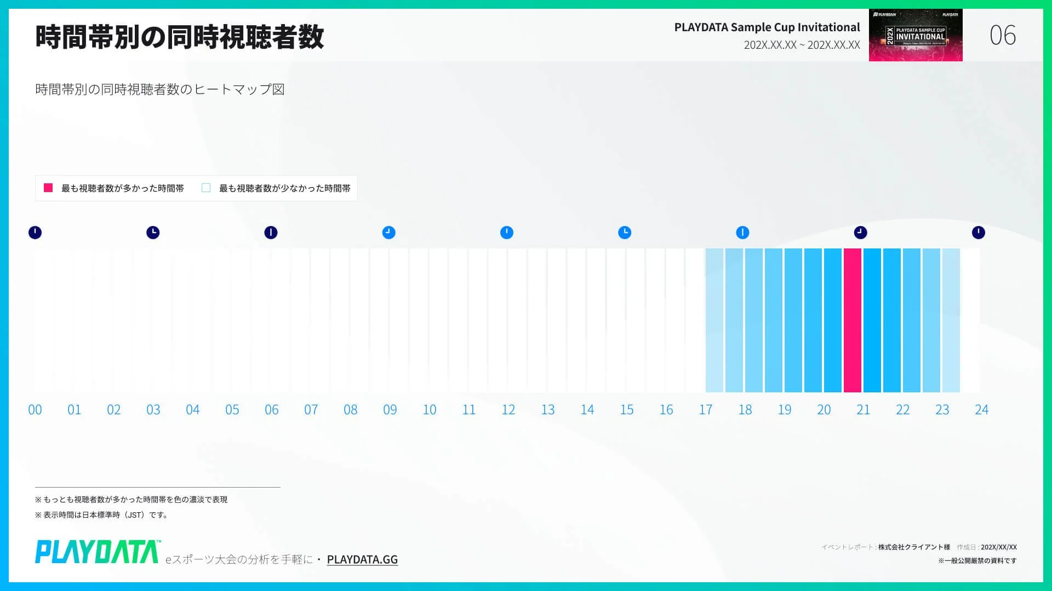Click the notice ※一般公開厳禁の資料です

(x=977, y=560)
